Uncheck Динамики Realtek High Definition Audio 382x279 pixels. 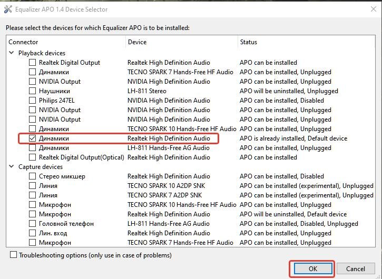(32, 138)
